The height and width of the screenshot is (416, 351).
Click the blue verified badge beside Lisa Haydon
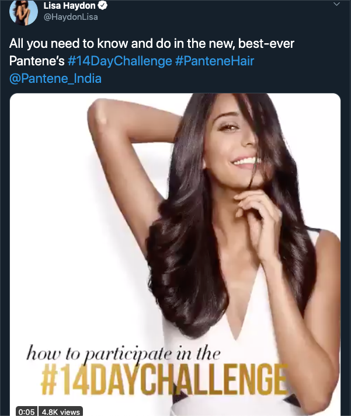click(103, 6)
